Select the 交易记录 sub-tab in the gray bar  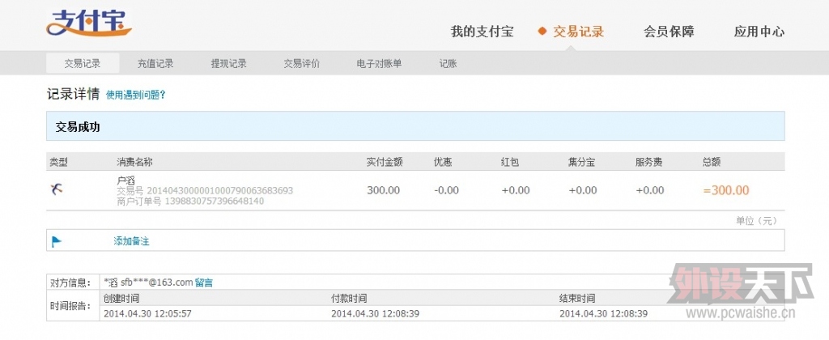(x=83, y=63)
